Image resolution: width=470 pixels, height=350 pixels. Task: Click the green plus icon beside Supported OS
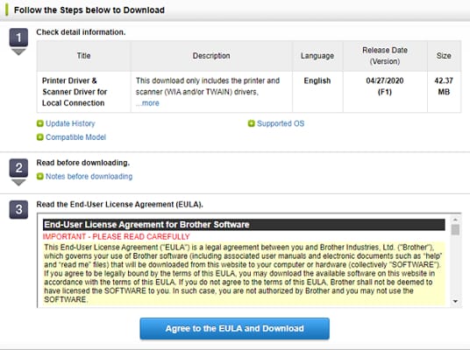[x=251, y=123]
